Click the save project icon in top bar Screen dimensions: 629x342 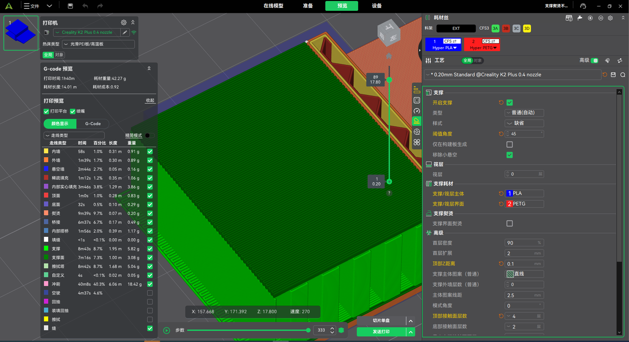point(70,6)
